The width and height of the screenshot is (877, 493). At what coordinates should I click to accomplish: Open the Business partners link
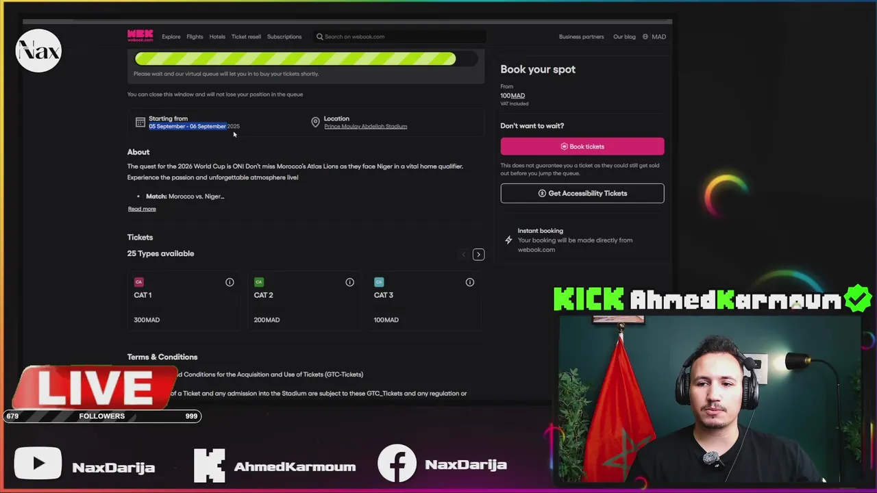(x=582, y=37)
